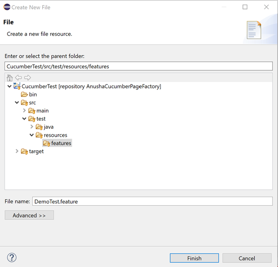
Task: Click the features folder icon
Action: (47, 143)
